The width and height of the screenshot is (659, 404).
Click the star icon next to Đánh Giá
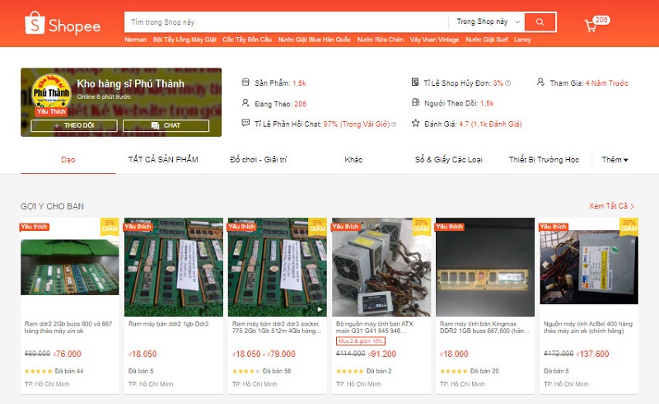click(416, 124)
